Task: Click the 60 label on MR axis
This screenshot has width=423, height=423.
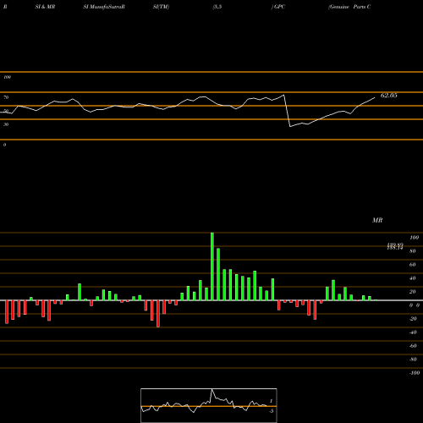Action: tap(413, 265)
